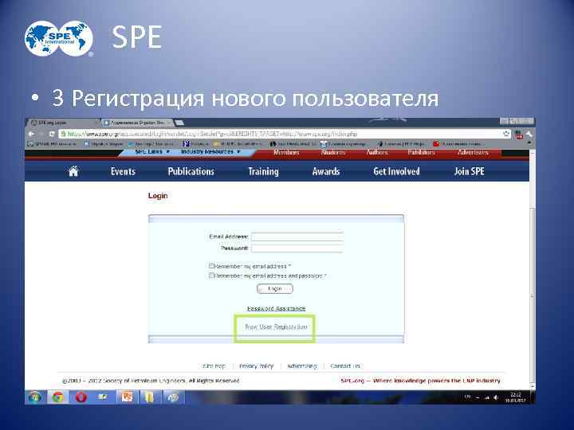The height and width of the screenshot is (430, 574).
Task: Switch to the second browser tab
Action: tap(136, 123)
